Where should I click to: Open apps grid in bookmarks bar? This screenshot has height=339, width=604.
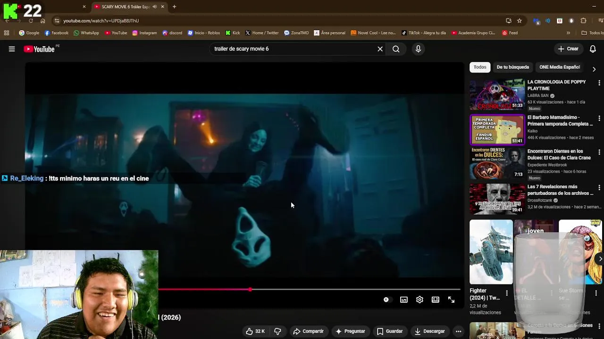(x=7, y=33)
